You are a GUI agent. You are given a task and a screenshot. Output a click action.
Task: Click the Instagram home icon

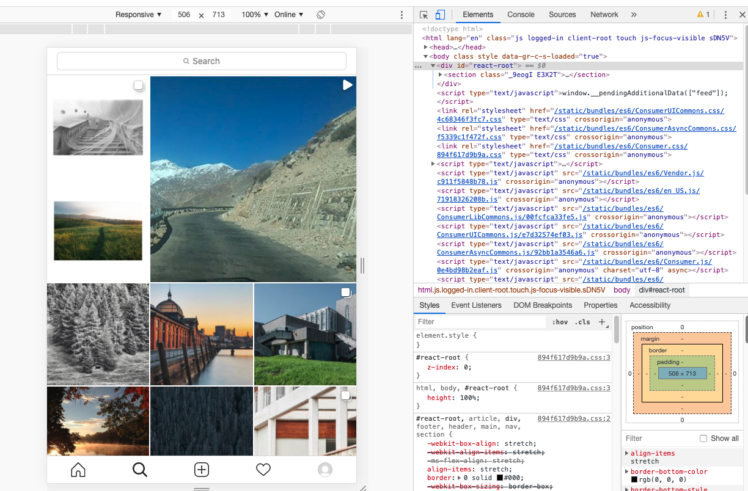(78, 470)
